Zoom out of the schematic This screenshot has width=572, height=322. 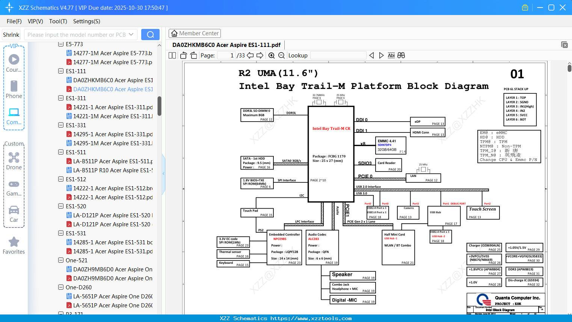point(281,56)
